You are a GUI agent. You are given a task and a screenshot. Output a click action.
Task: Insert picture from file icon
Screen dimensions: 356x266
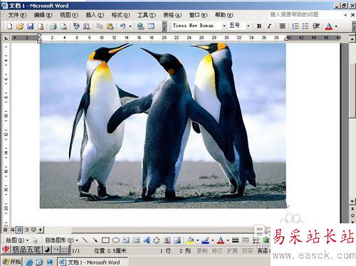[177, 240]
